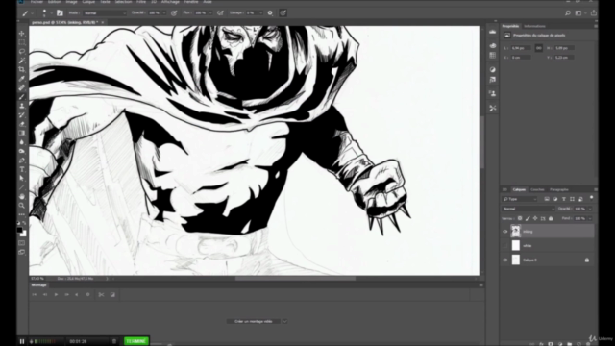
Task: Select the Path Selection tool
Action: pos(22,178)
